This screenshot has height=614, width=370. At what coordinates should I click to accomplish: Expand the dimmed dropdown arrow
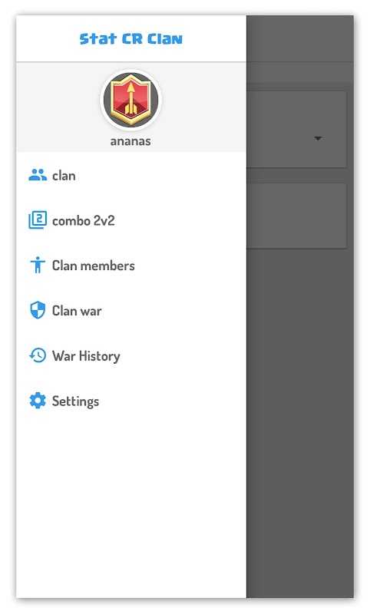coord(318,138)
